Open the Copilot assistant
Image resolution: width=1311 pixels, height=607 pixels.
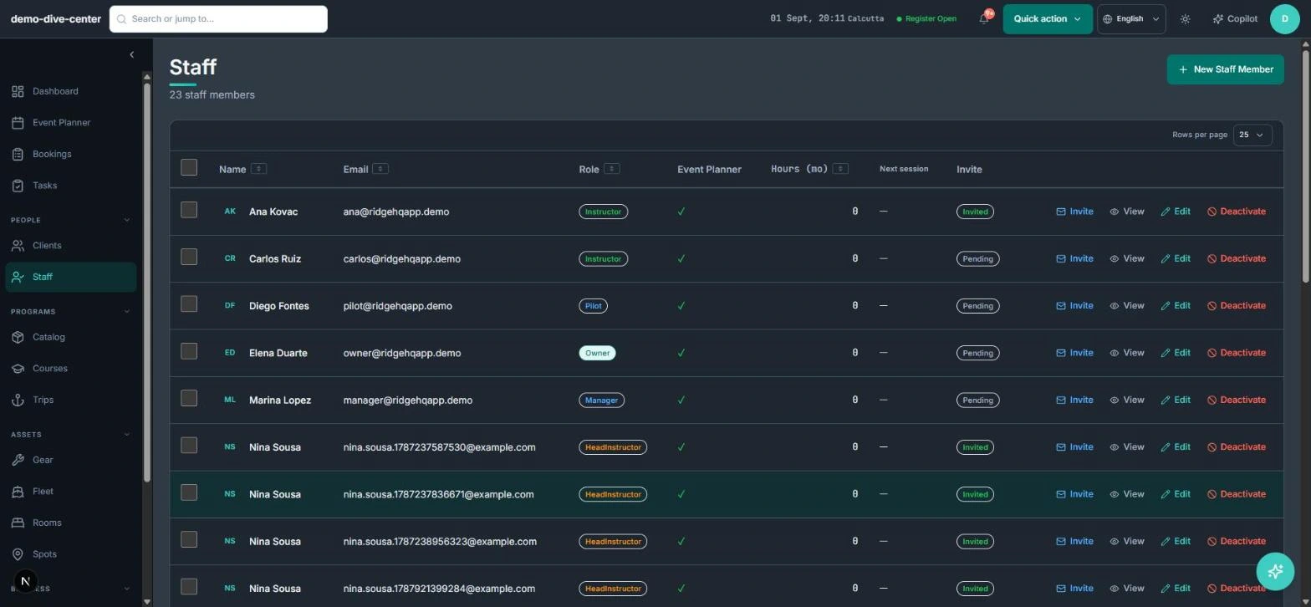[1234, 18]
